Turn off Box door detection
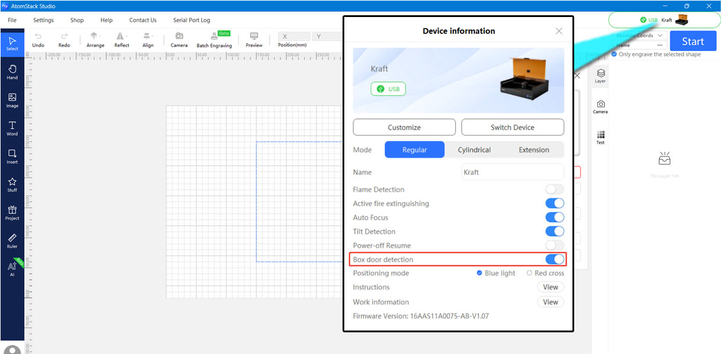This screenshot has height=354, width=722. click(555, 259)
